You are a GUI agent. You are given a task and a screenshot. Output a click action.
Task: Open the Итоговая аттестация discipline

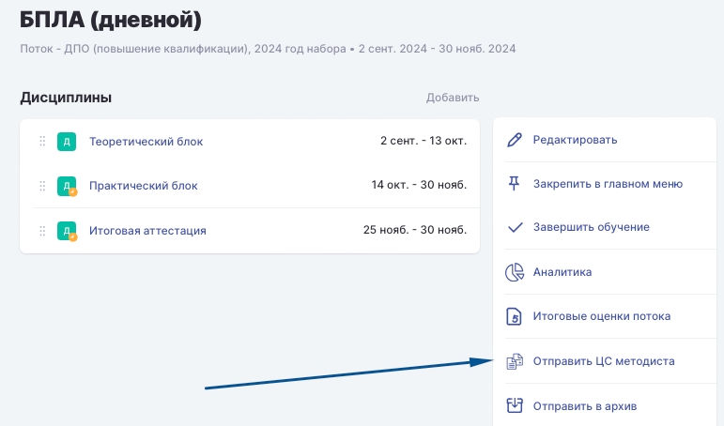pyautogui.click(x=147, y=231)
